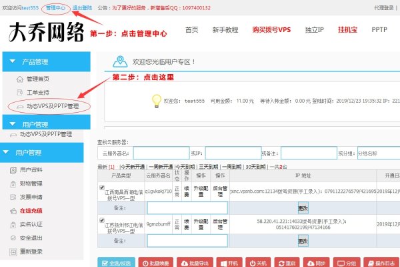Viewport: 400px width, 267px height.
Task: Click the icon beside 财物管理
Action: (x=13, y=184)
